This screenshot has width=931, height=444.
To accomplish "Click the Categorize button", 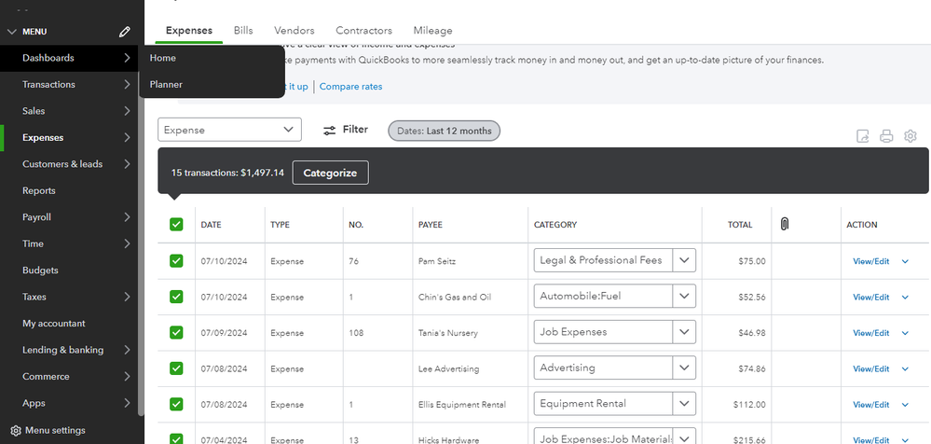I will tap(330, 173).
